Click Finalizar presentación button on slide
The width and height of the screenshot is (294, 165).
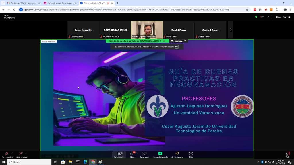tap(49, 41)
